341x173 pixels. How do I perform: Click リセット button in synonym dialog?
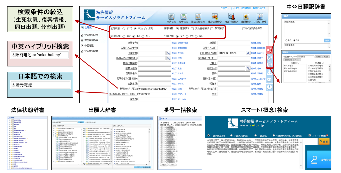coord(297,60)
